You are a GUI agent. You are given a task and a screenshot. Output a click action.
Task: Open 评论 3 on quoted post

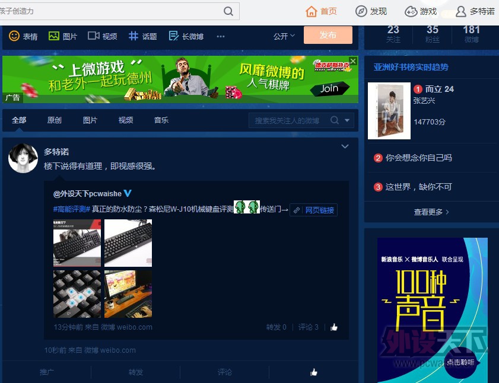(x=309, y=327)
